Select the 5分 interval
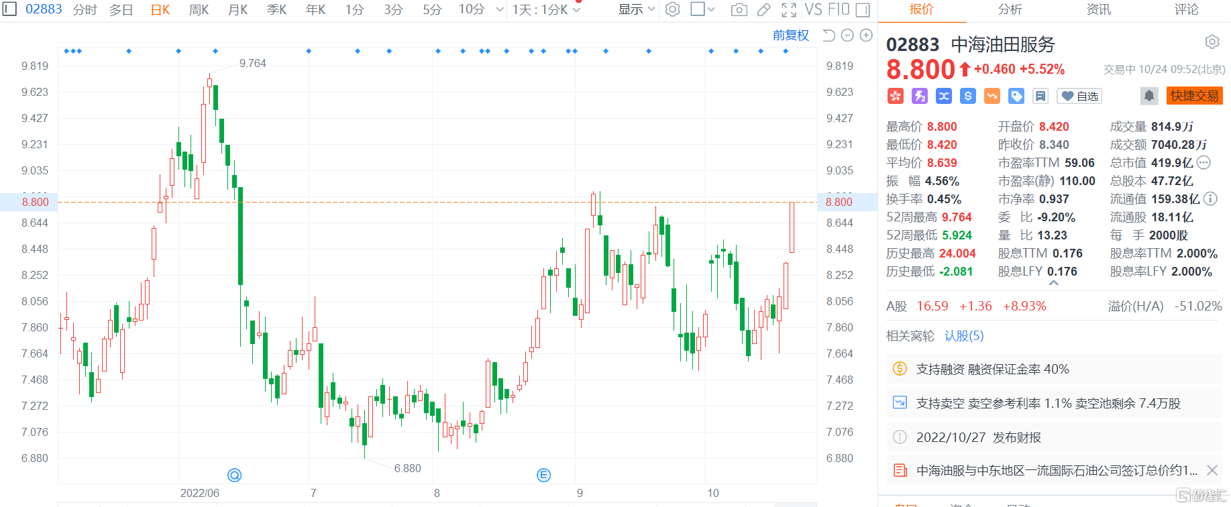1231x507 pixels. pos(433,9)
